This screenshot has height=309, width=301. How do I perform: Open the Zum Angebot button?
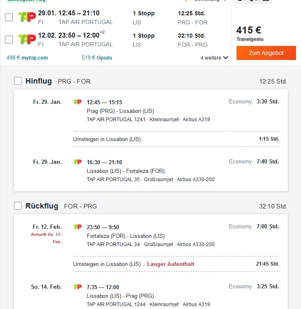(x=266, y=53)
